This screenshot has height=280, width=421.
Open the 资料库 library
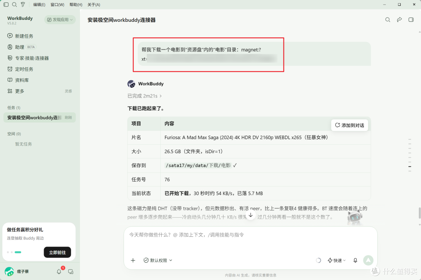[x=18, y=80]
